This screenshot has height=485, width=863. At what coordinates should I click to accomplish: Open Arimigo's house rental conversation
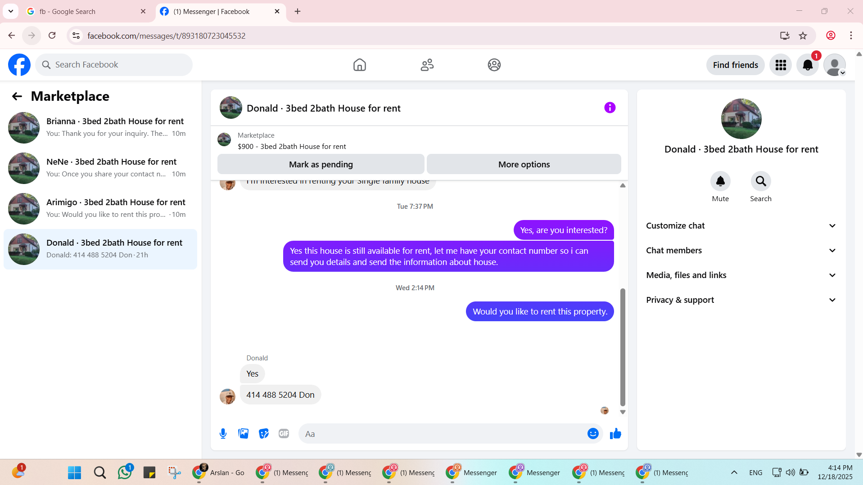click(100, 209)
